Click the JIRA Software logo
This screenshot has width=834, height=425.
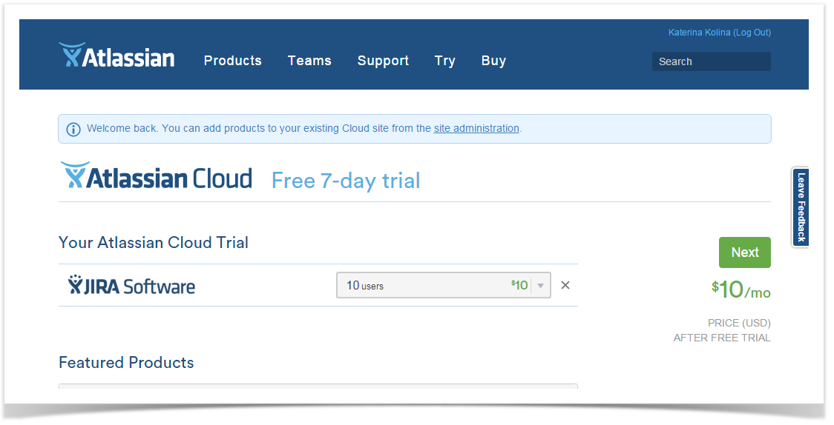click(x=131, y=286)
